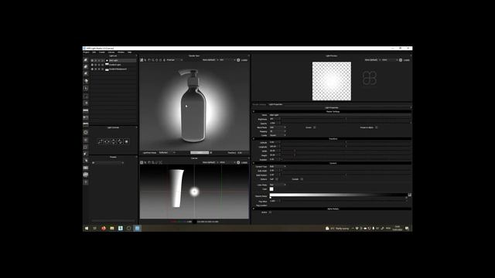Screen dimensions: 495x278
Task: Toggle the Preserve Alpha checkbox
Action: (377, 127)
